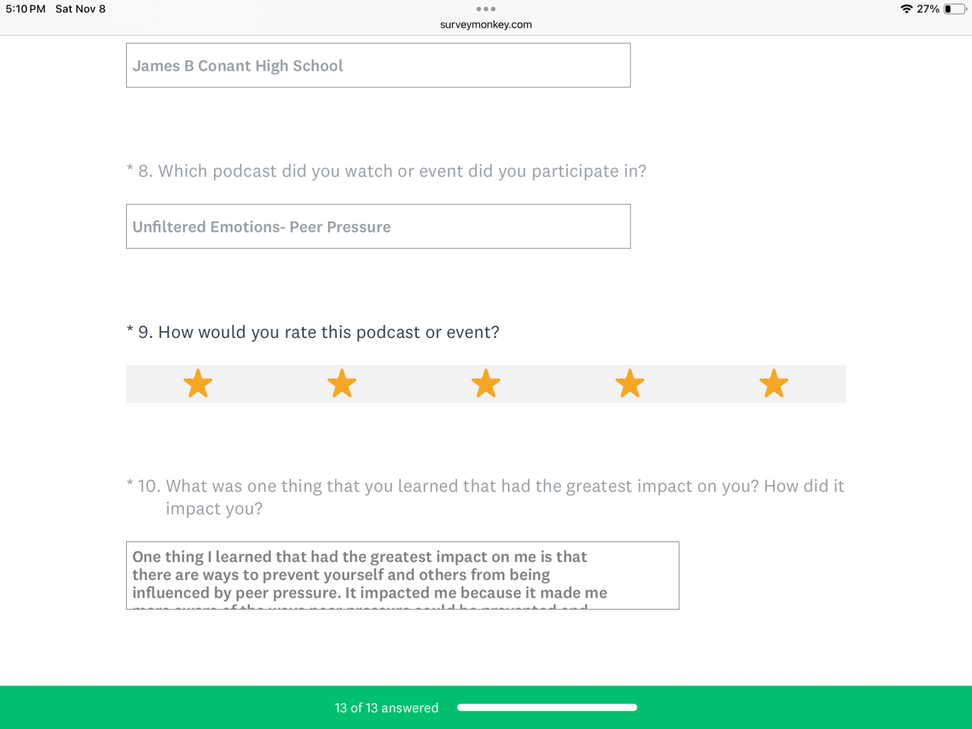Tap the Wi-Fi status icon

[x=906, y=9]
